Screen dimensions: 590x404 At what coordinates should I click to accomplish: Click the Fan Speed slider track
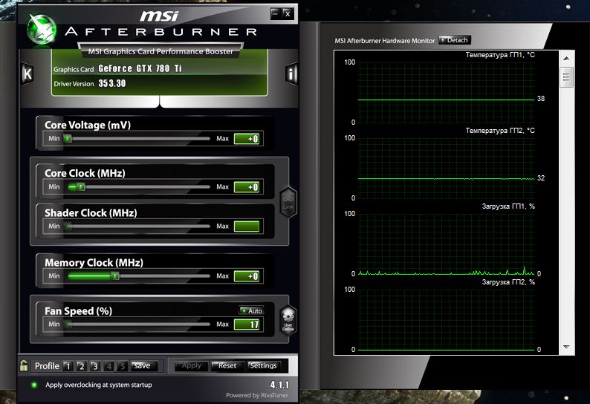(x=137, y=324)
